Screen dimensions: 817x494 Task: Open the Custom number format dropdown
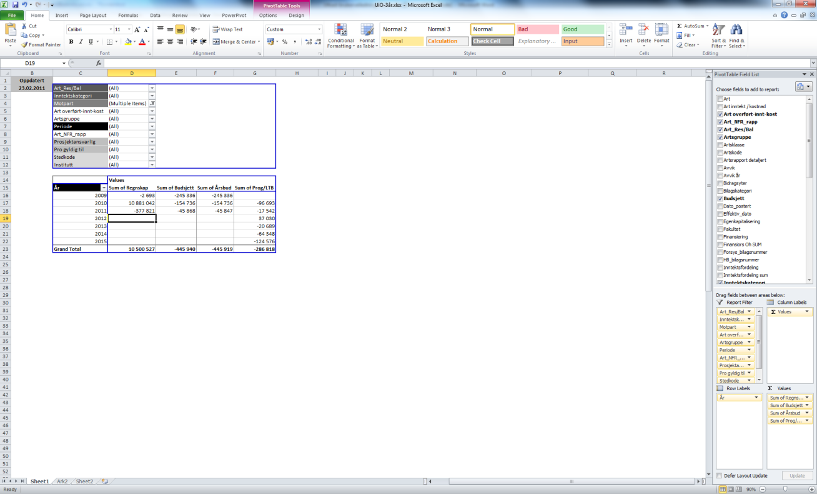pyautogui.click(x=319, y=29)
